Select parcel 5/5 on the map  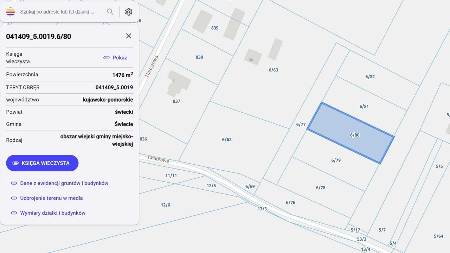point(439,166)
